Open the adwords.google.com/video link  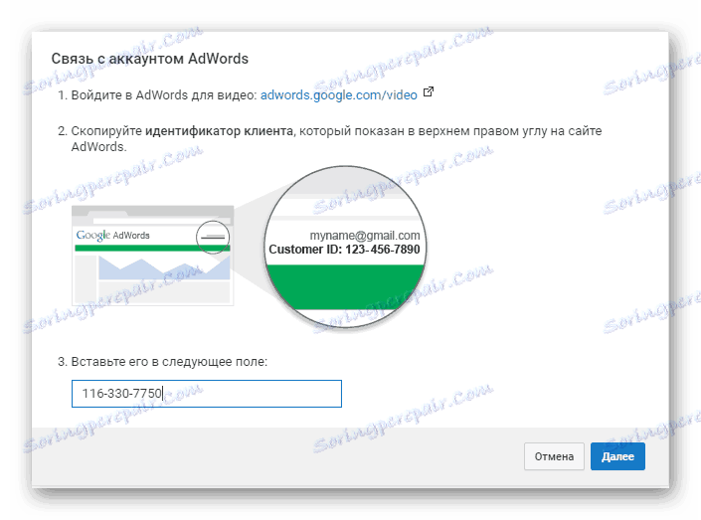click(338, 94)
